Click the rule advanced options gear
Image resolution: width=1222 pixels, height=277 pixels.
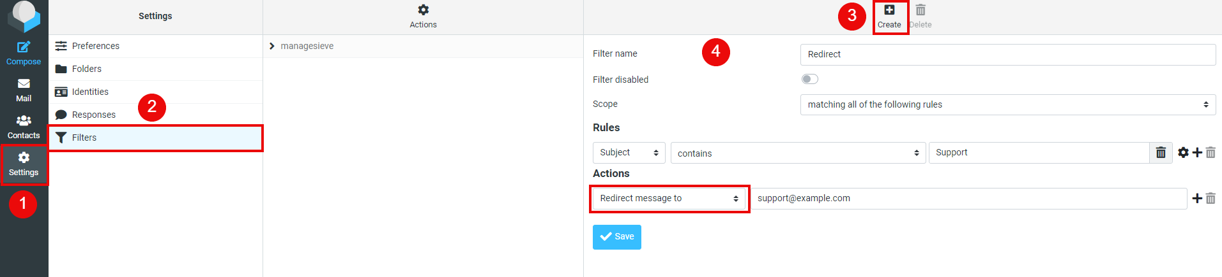[x=1183, y=153]
